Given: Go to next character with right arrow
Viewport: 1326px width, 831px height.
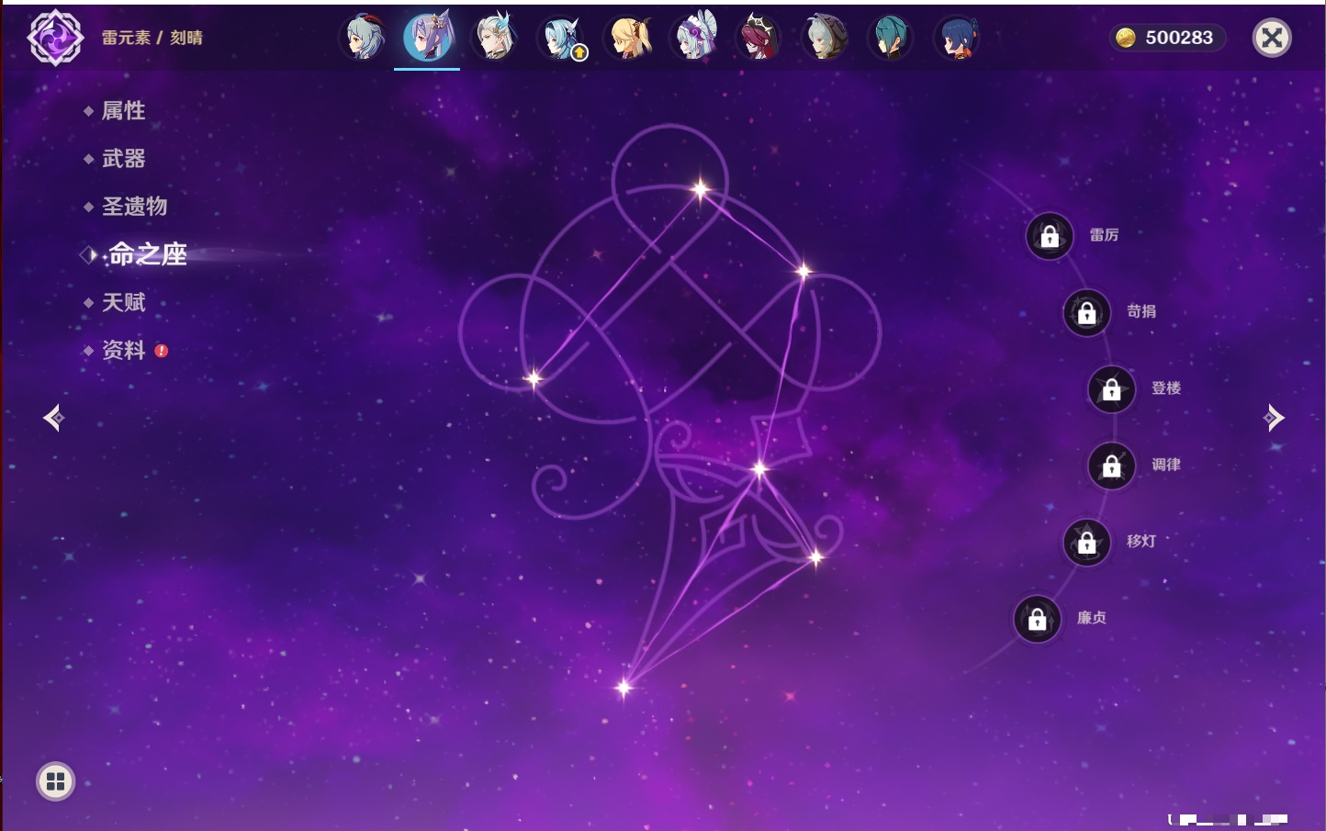Looking at the screenshot, I should [x=1274, y=418].
